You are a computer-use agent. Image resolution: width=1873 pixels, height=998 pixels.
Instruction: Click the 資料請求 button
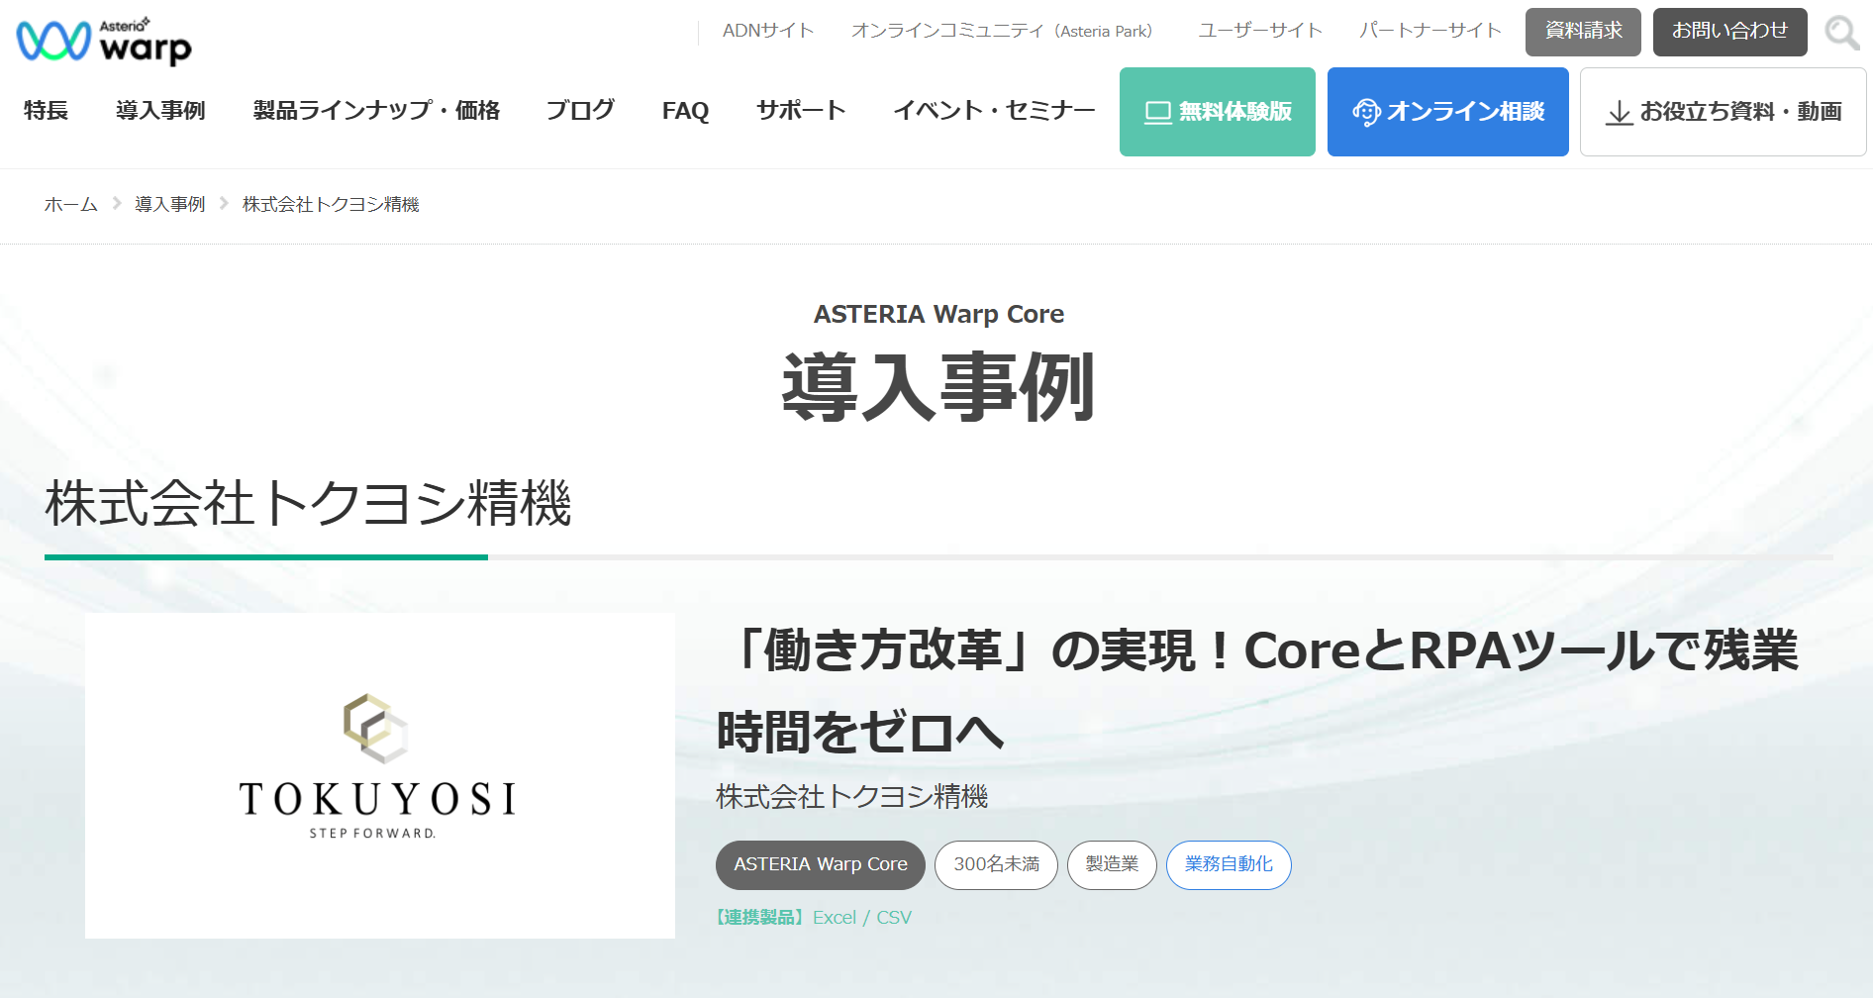click(1582, 32)
